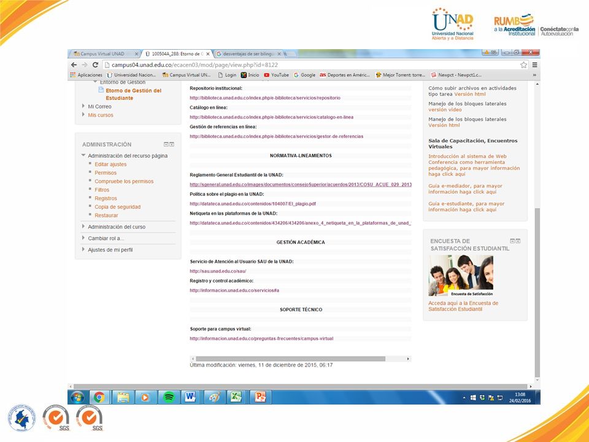Open the campus-virtual soporte link

261,338
